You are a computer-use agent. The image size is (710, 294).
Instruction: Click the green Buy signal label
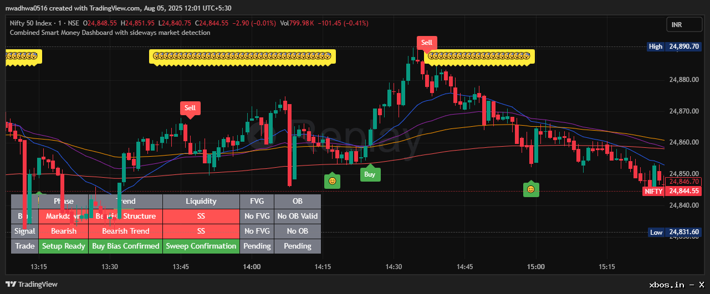click(370, 174)
